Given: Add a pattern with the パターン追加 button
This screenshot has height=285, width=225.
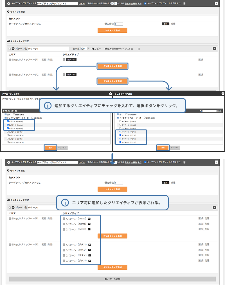Looking at the screenshot, I should 112,279.
